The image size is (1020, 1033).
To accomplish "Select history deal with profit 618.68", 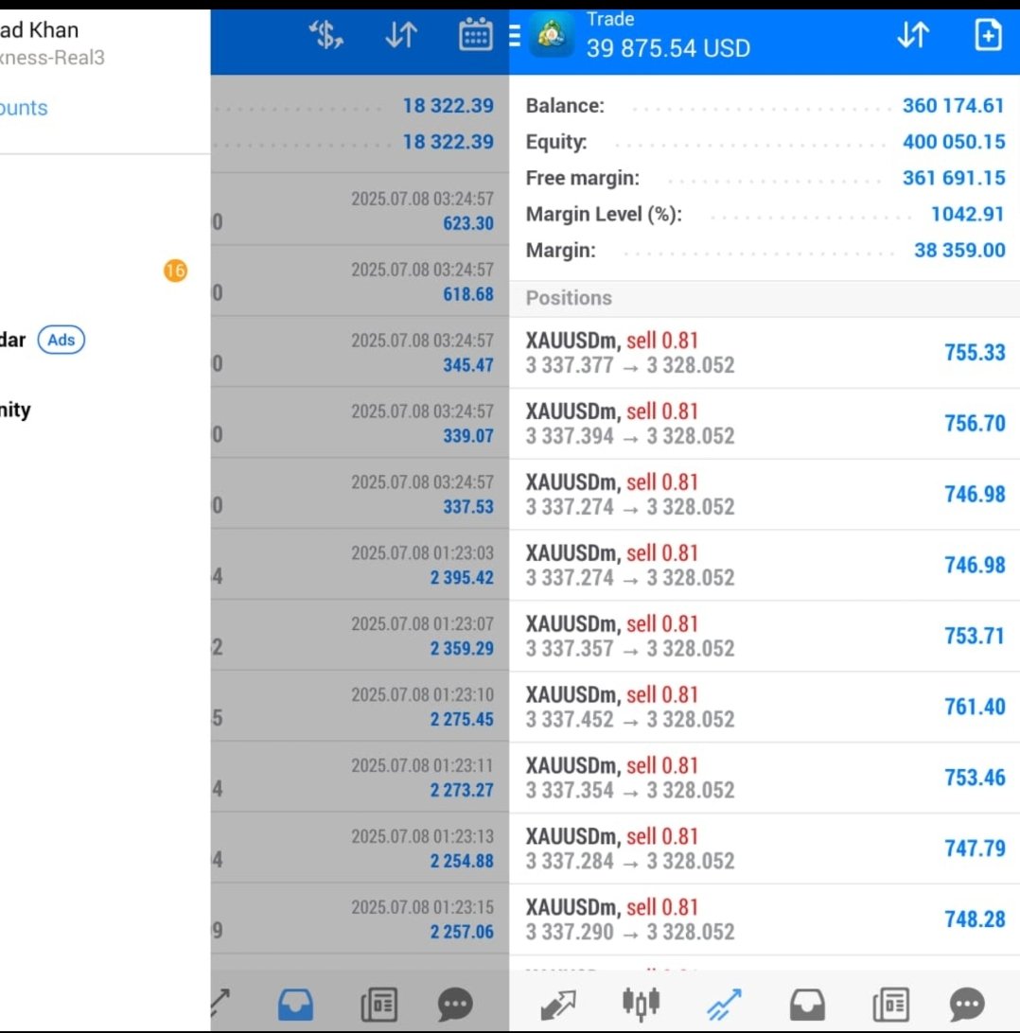I will pyautogui.click(x=360, y=281).
